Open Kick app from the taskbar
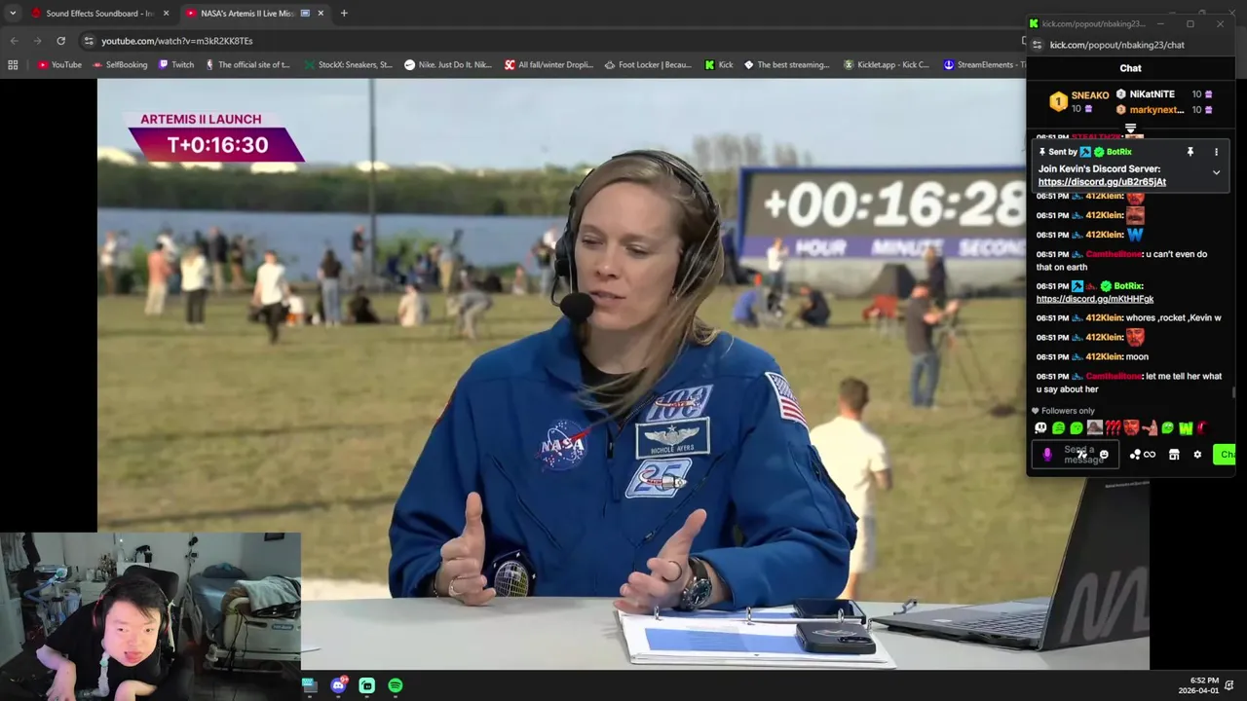 pyautogui.click(x=366, y=685)
